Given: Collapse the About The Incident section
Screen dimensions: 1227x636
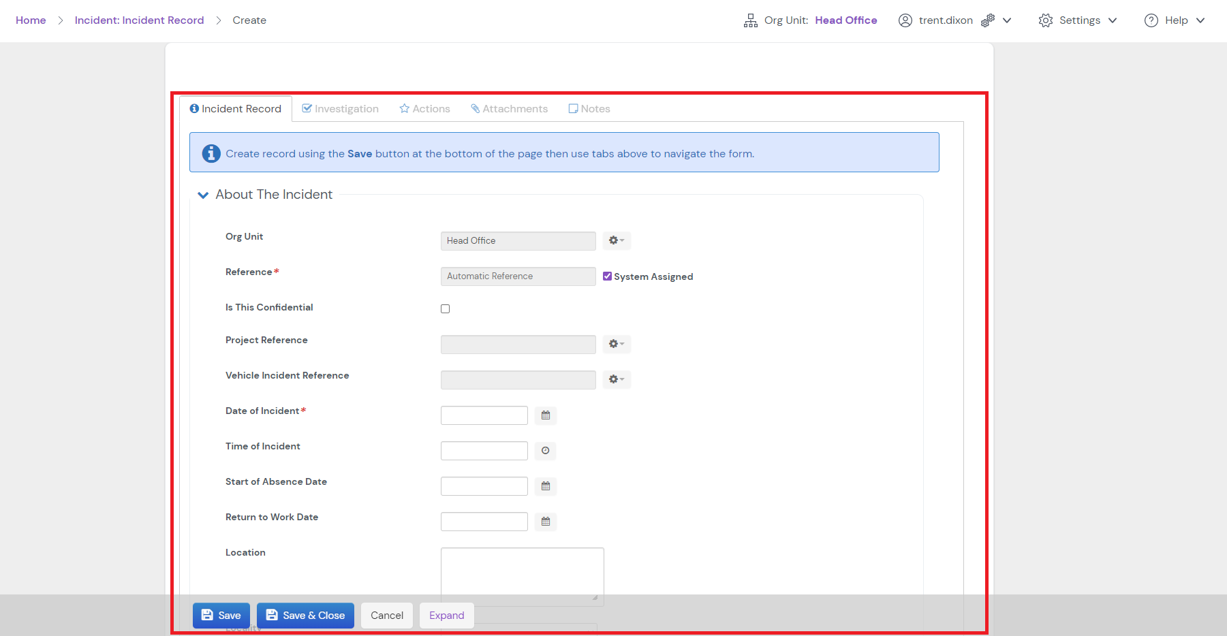Looking at the screenshot, I should point(203,195).
